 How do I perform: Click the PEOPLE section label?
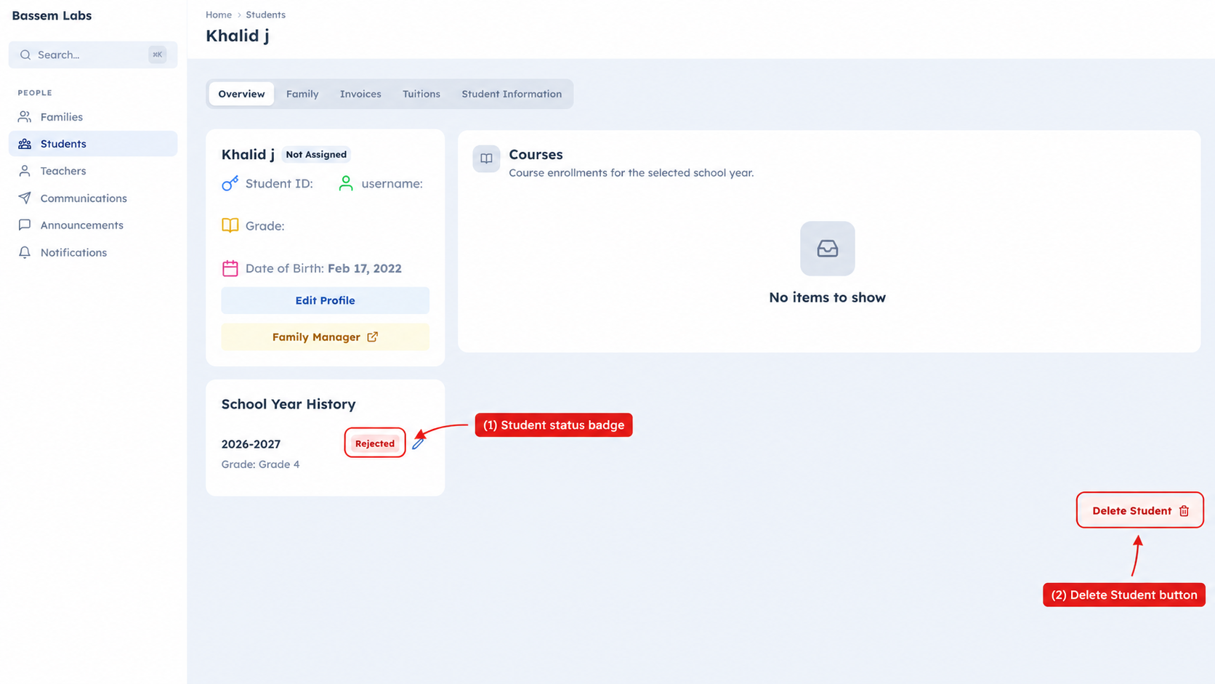point(35,93)
